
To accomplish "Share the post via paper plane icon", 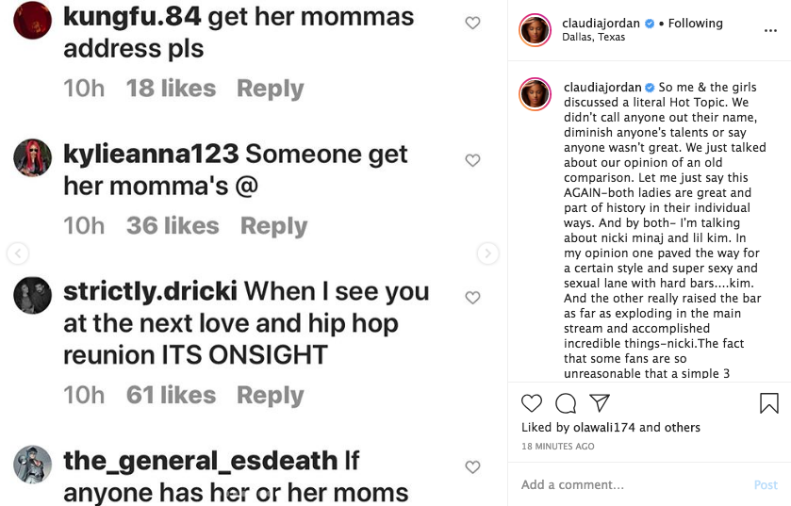I will pos(600,403).
